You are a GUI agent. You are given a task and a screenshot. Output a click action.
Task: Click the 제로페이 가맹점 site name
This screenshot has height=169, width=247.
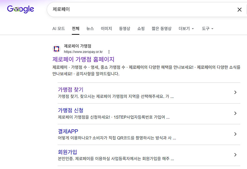[78, 46]
